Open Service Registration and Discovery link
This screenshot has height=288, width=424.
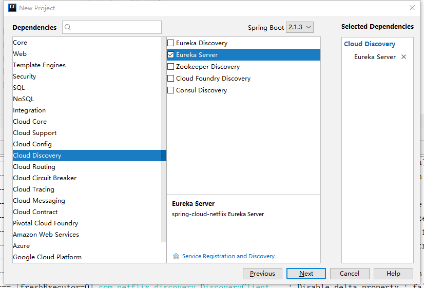pos(228,256)
